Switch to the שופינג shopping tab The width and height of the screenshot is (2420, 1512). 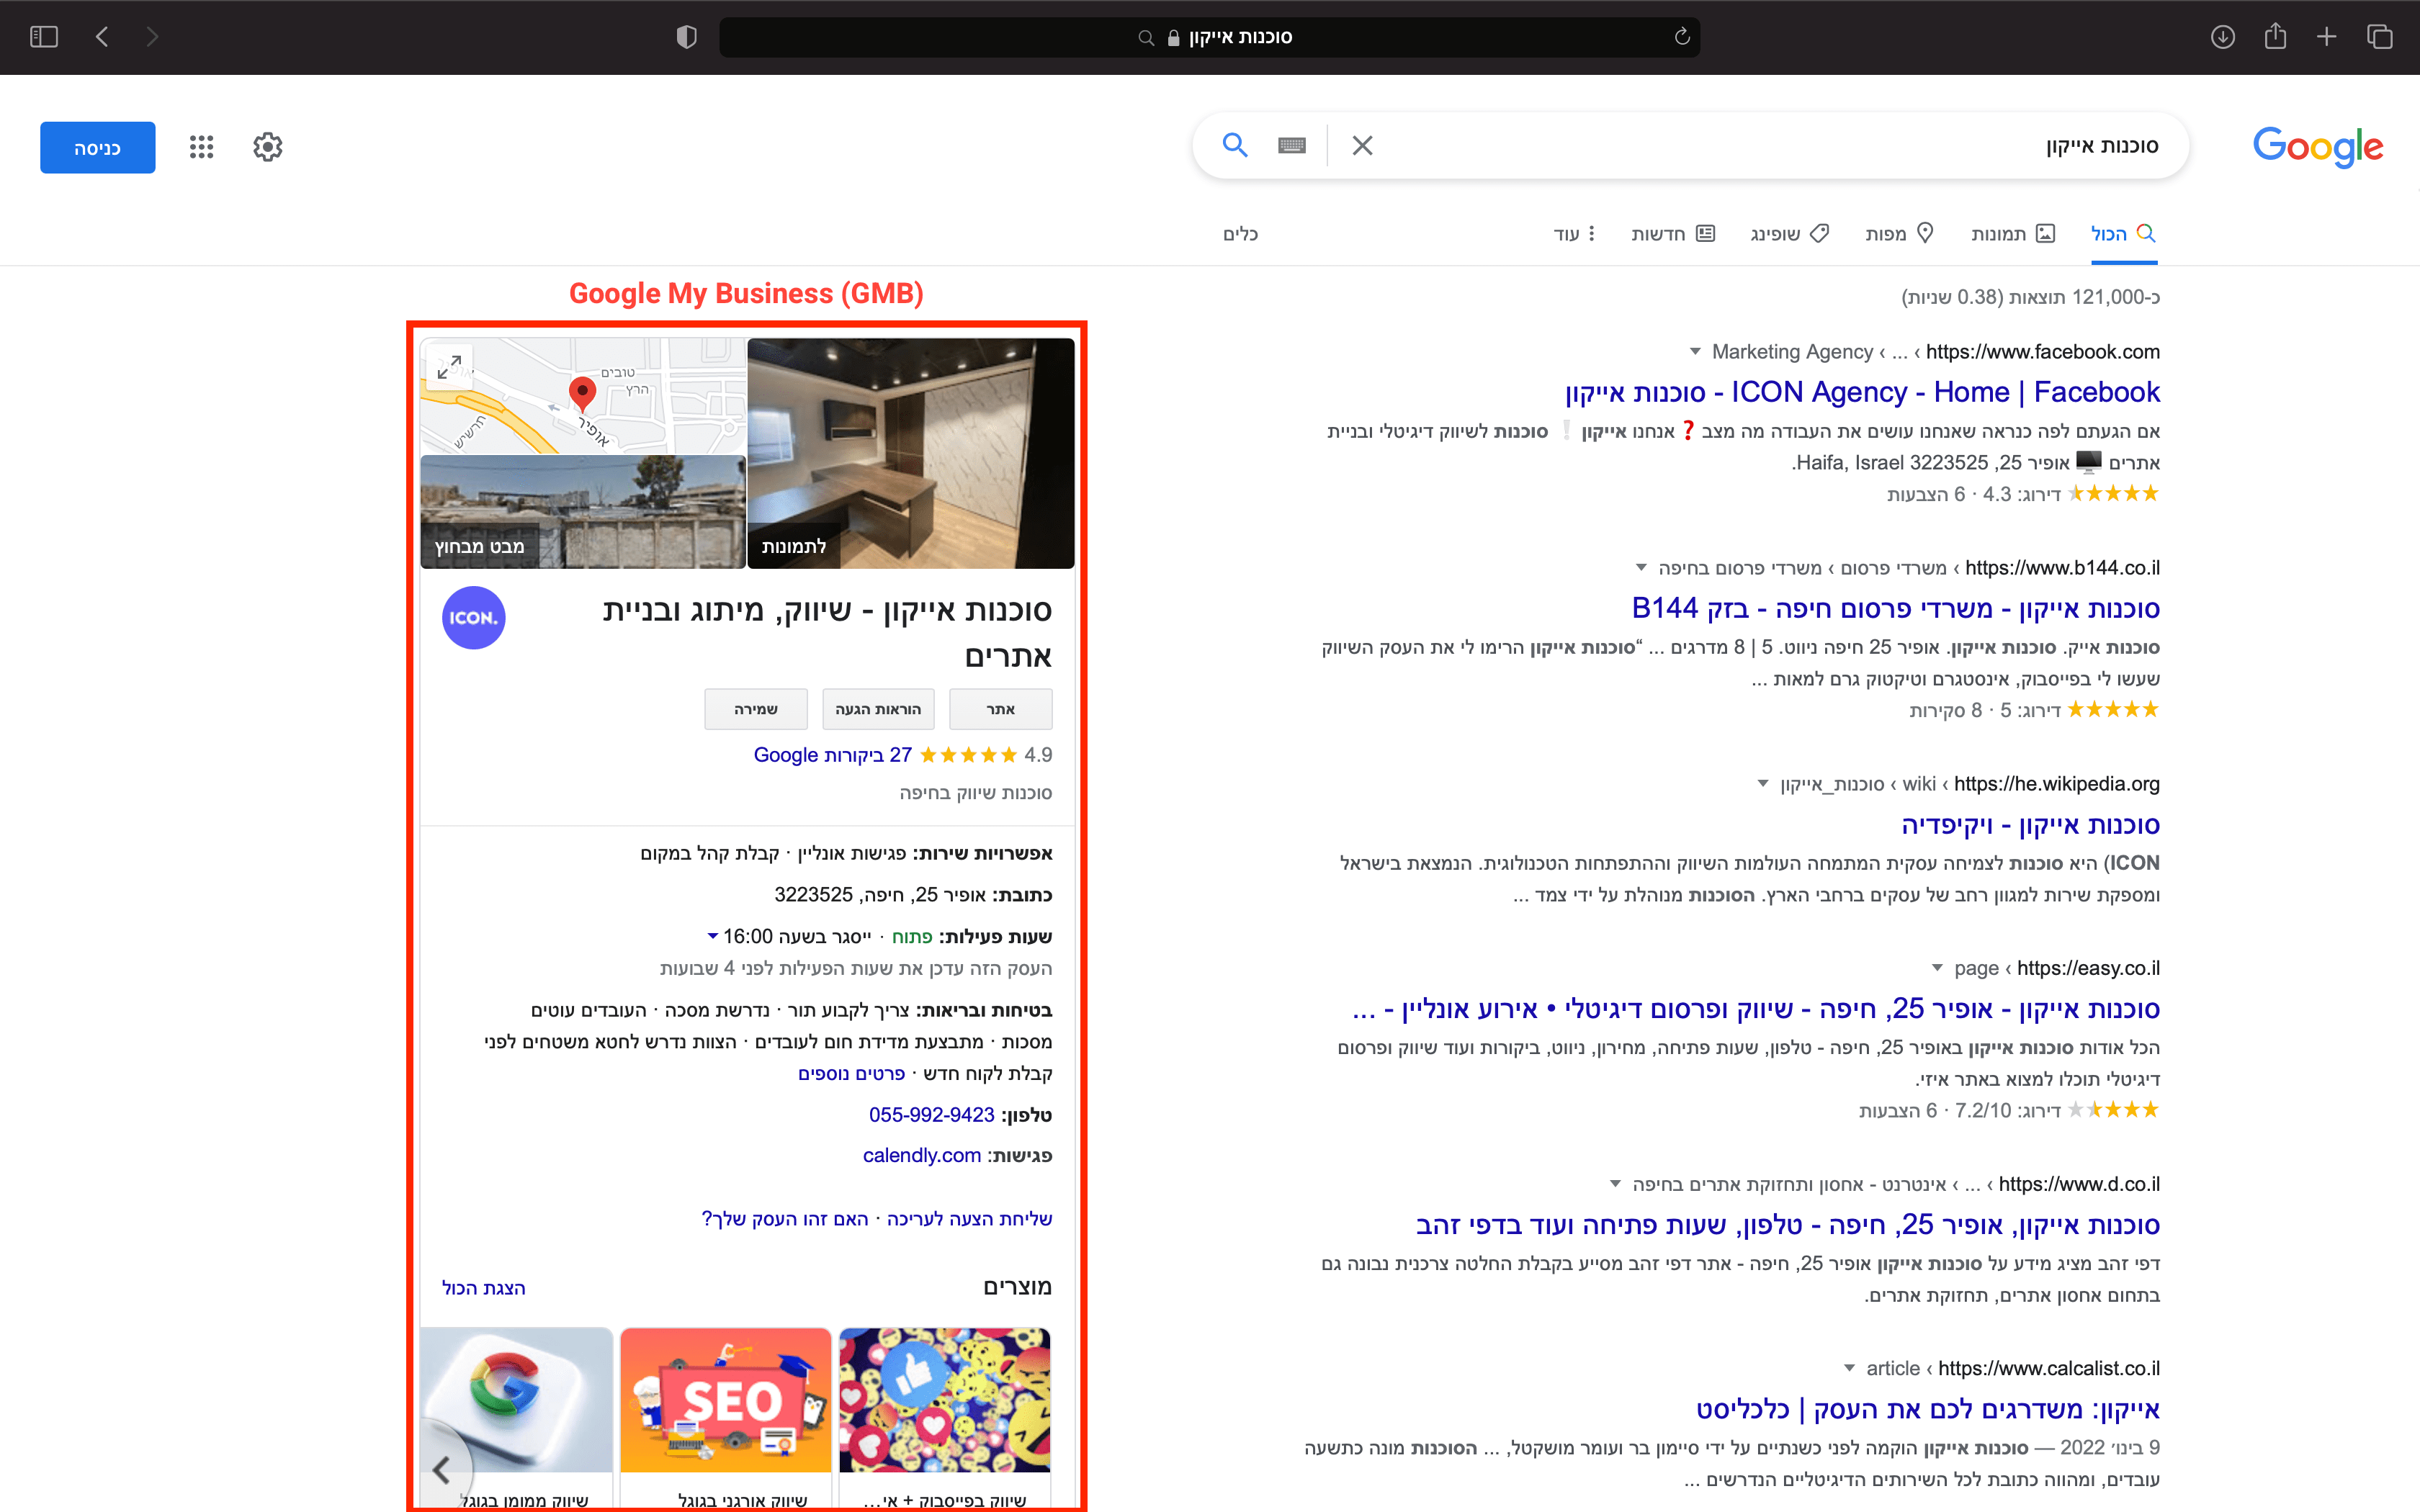[x=1790, y=234]
